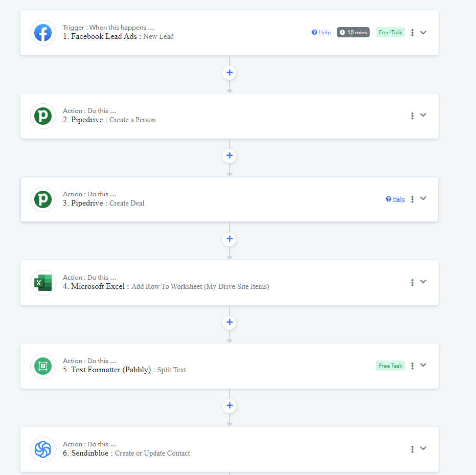
Task: Add a step after Facebook Lead Ads trigger
Action: tap(230, 73)
